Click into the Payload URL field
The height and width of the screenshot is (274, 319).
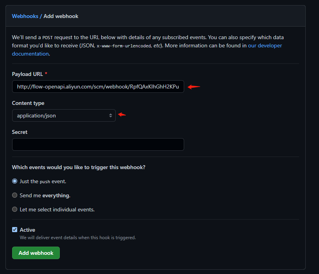[x=98, y=87]
